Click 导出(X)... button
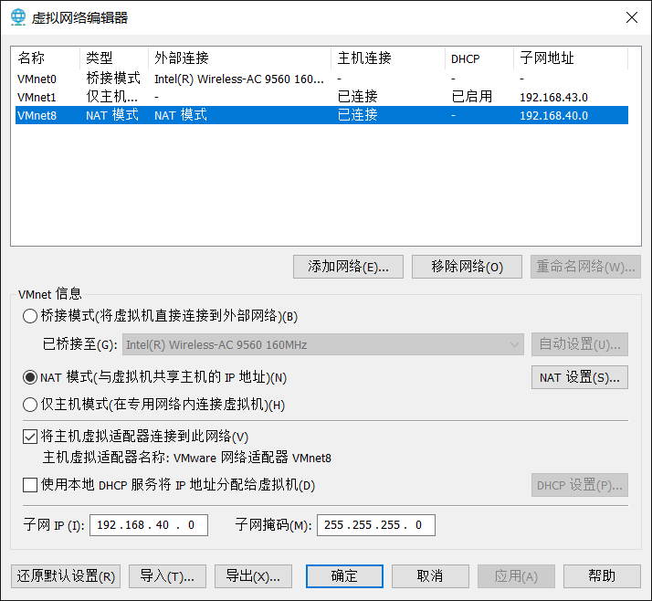Image resolution: width=652 pixels, height=601 pixels. (x=253, y=576)
